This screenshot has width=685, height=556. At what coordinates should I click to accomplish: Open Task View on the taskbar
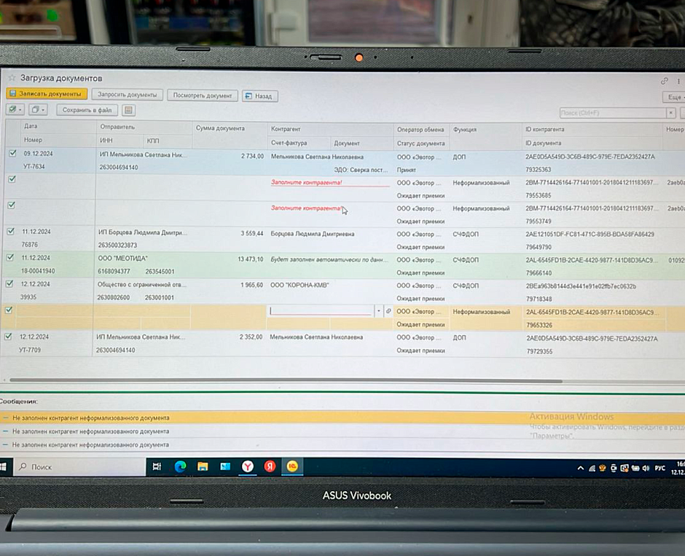(x=157, y=467)
